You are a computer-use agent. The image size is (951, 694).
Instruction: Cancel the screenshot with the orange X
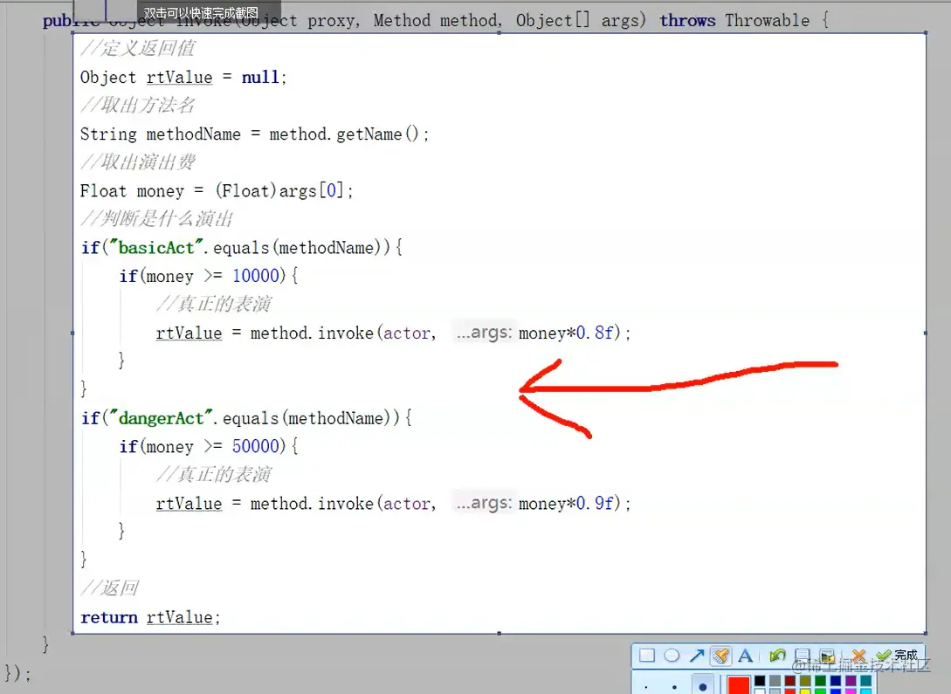click(858, 656)
